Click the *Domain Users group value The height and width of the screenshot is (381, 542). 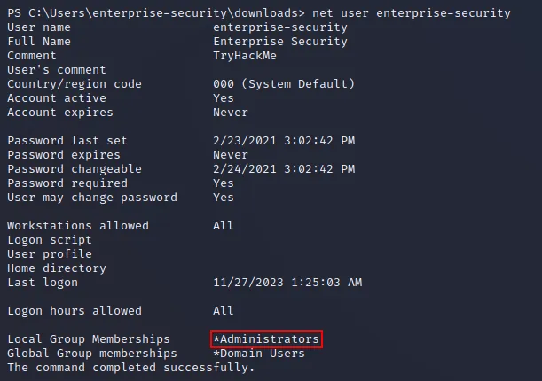259,354
